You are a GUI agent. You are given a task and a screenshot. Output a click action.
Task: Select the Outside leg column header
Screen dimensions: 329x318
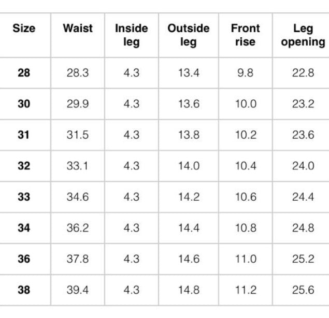tap(188, 35)
